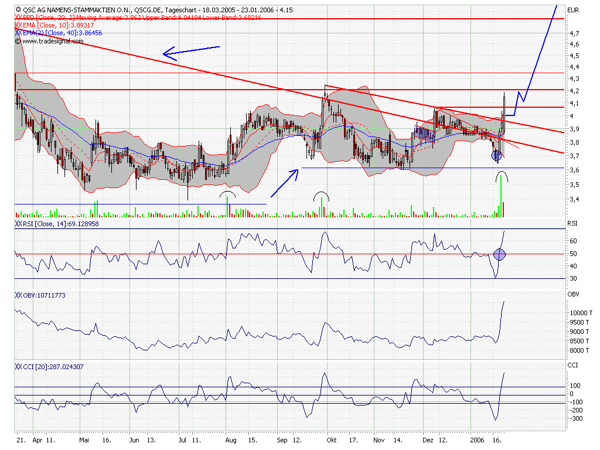
Task: Click the 21. date label at axis start
Action: [21, 441]
